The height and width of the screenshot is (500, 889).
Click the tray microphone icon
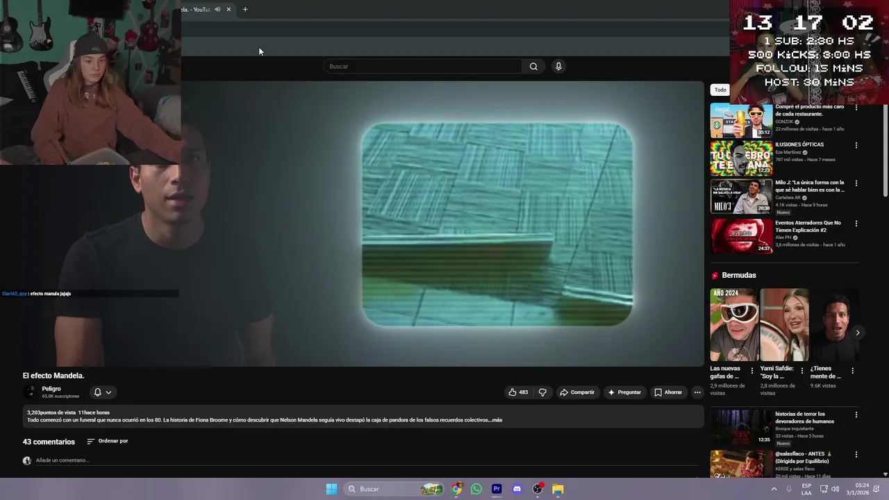(x=789, y=489)
